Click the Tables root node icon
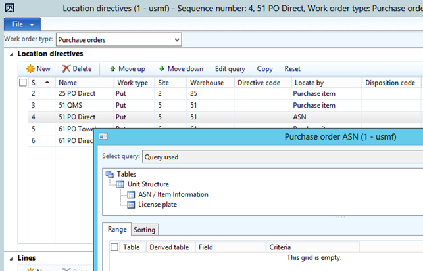423x271 pixels. 109,174
